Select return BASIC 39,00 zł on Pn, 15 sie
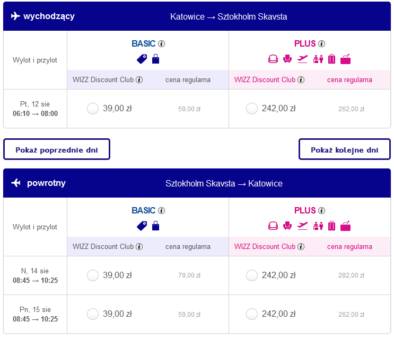The width and height of the screenshot is (394, 339). 93,314
